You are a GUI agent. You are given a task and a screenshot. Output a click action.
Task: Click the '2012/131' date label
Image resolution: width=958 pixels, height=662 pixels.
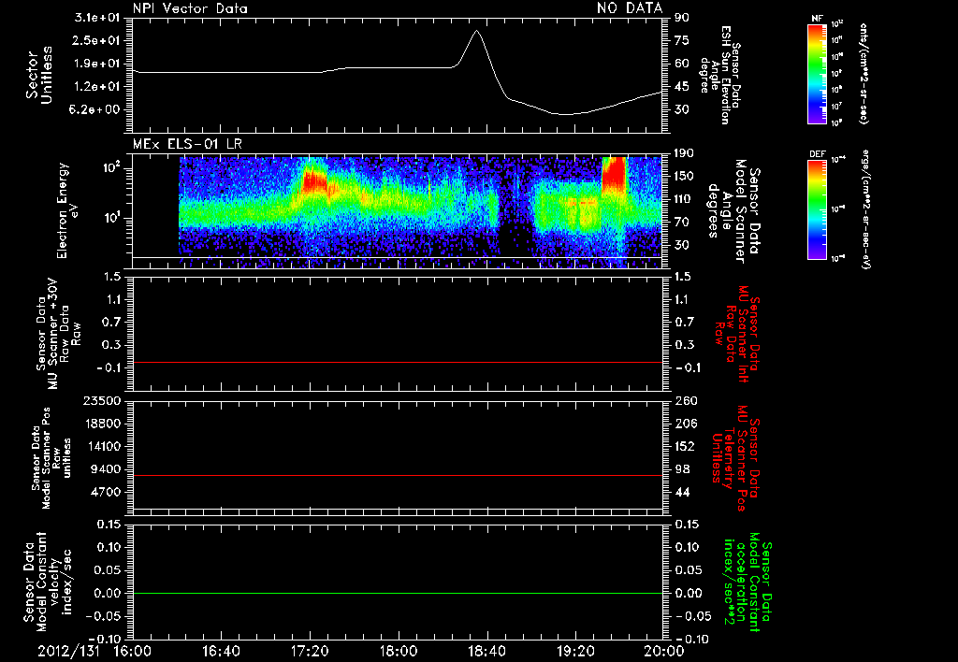(68, 651)
